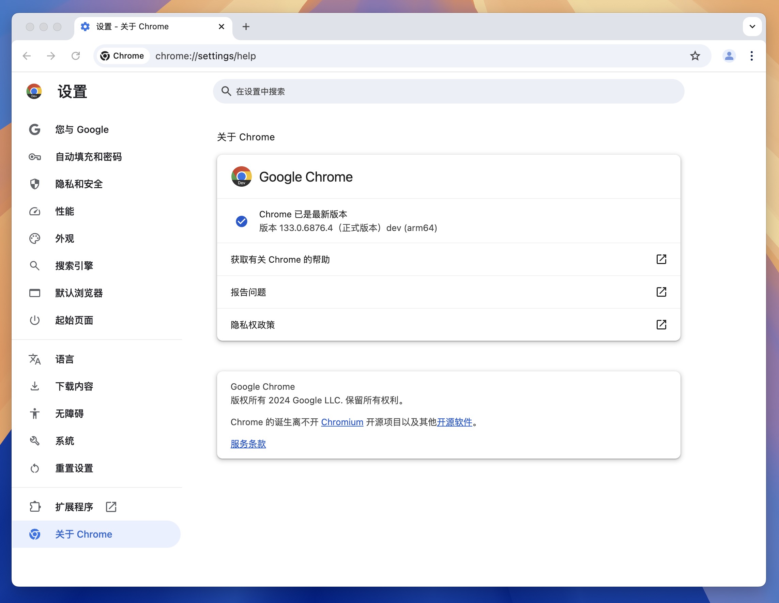Click the accessibility figure icon
The width and height of the screenshot is (779, 603).
click(x=35, y=414)
